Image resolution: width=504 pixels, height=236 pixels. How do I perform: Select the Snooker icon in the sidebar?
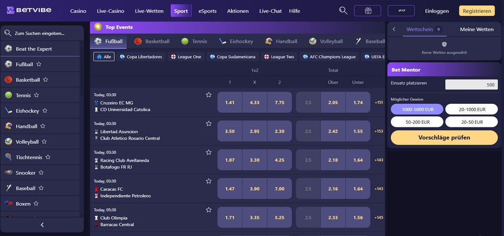8,173
